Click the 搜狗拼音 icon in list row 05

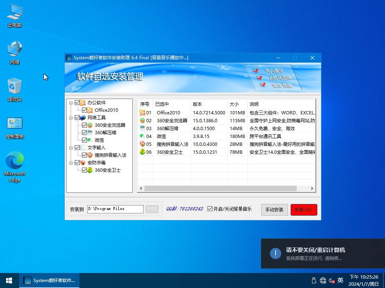pos(142,144)
